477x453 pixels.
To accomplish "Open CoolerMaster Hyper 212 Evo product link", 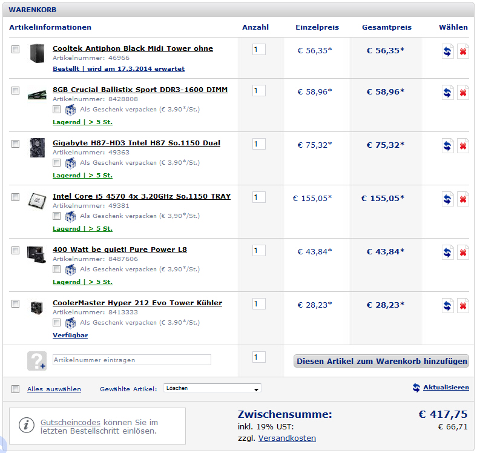I will point(137,303).
